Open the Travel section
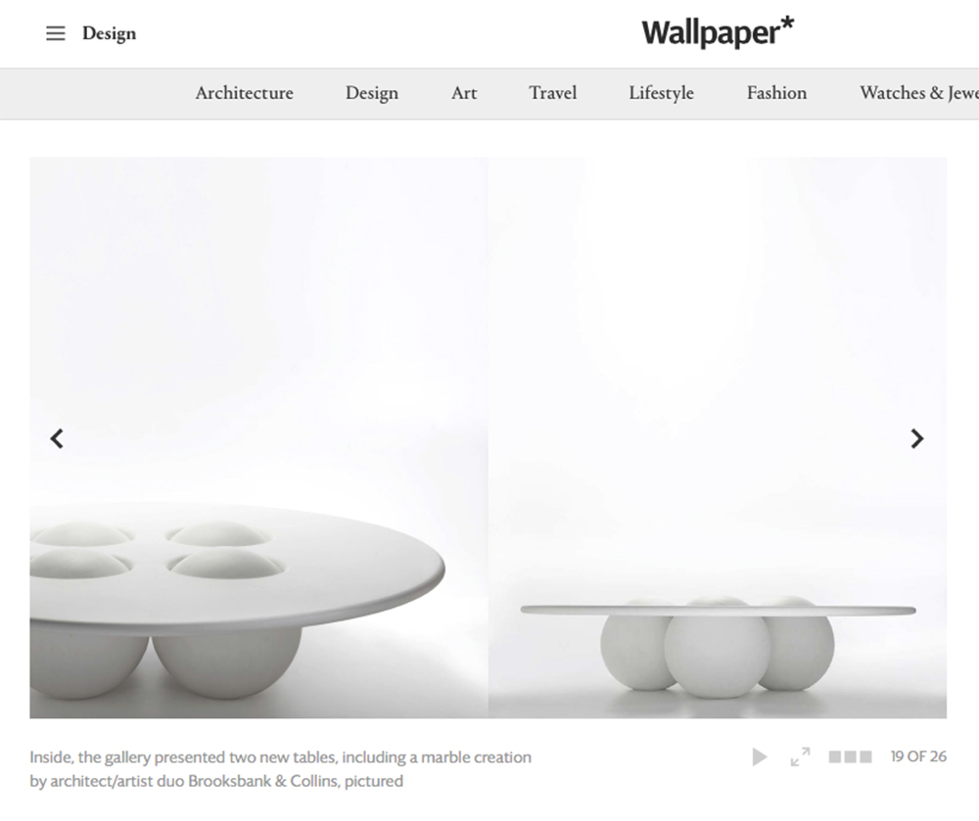Screen dimensions: 979x821 tap(552, 93)
